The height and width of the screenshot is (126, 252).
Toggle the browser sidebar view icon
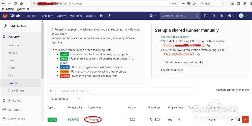click(x=238, y=3)
